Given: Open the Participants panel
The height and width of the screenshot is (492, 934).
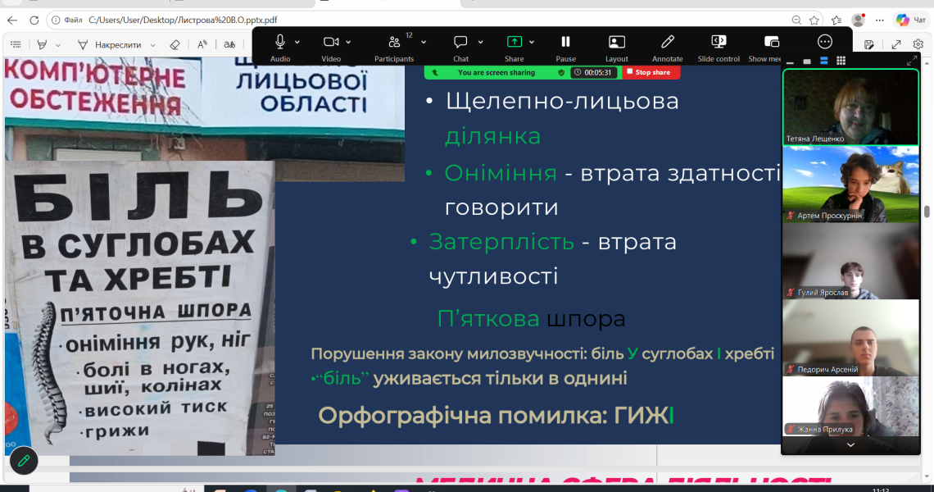Looking at the screenshot, I should tap(394, 42).
